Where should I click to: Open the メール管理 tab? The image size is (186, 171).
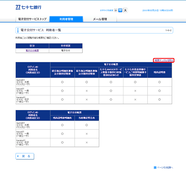(100, 19)
